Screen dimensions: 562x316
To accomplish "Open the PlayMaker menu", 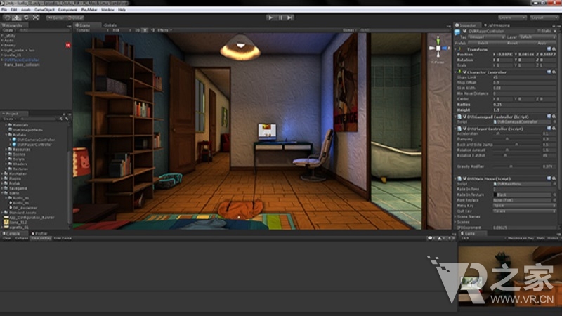I will point(89,10).
